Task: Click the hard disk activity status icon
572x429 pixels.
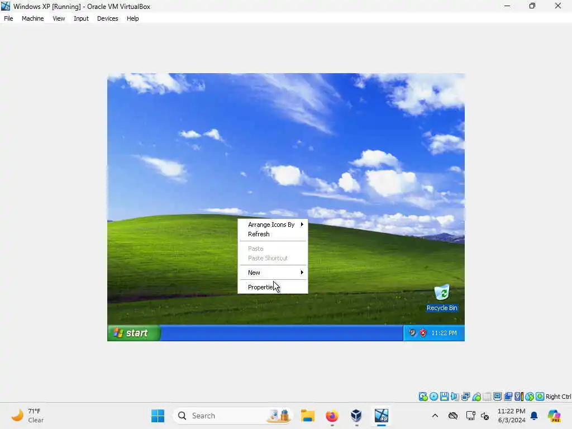Action: point(423,397)
